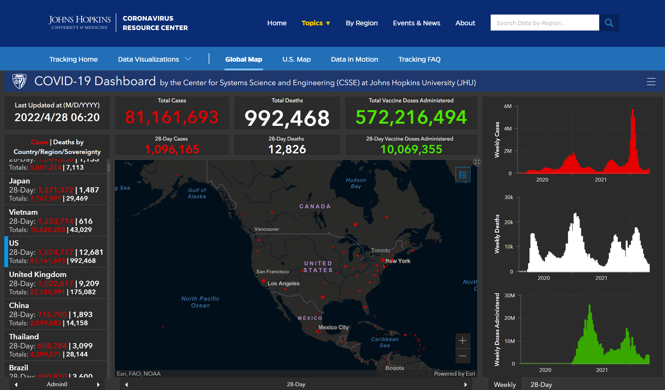Click the Admin0 level label
The width and height of the screenshot is (665, 390).
(57, 384)
